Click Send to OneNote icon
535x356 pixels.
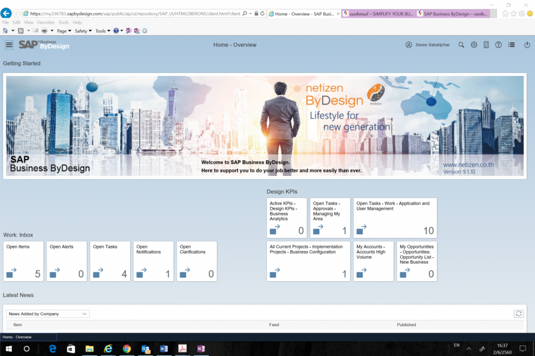(129, 31)
